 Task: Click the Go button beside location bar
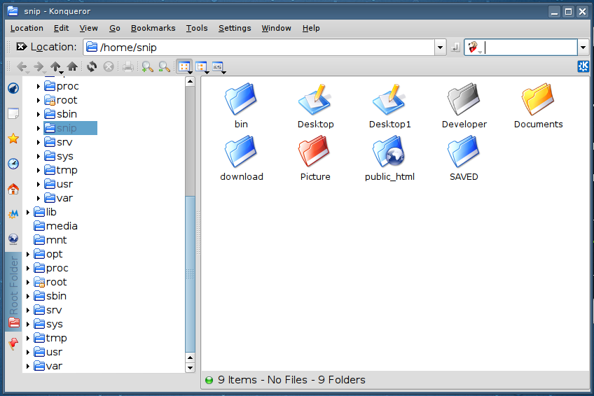(x=456, y=48)
